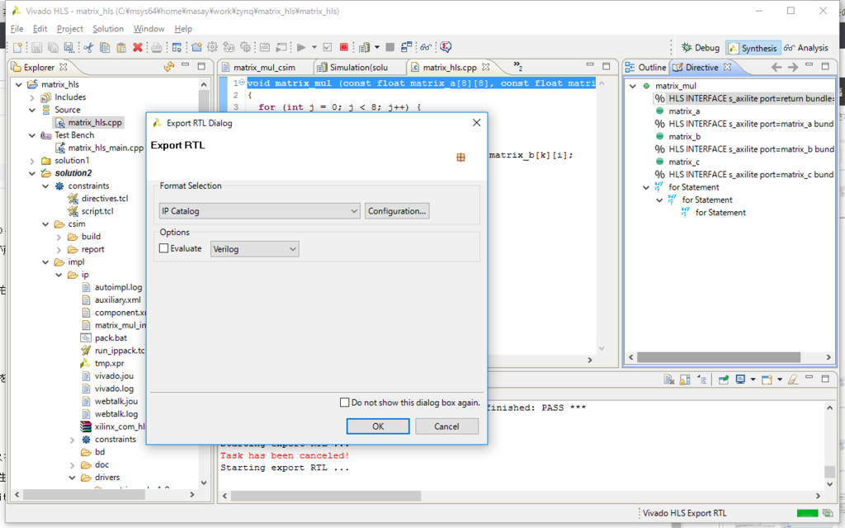
Task: Click the red X Delete toolbar icon
Action: point(138,47)
